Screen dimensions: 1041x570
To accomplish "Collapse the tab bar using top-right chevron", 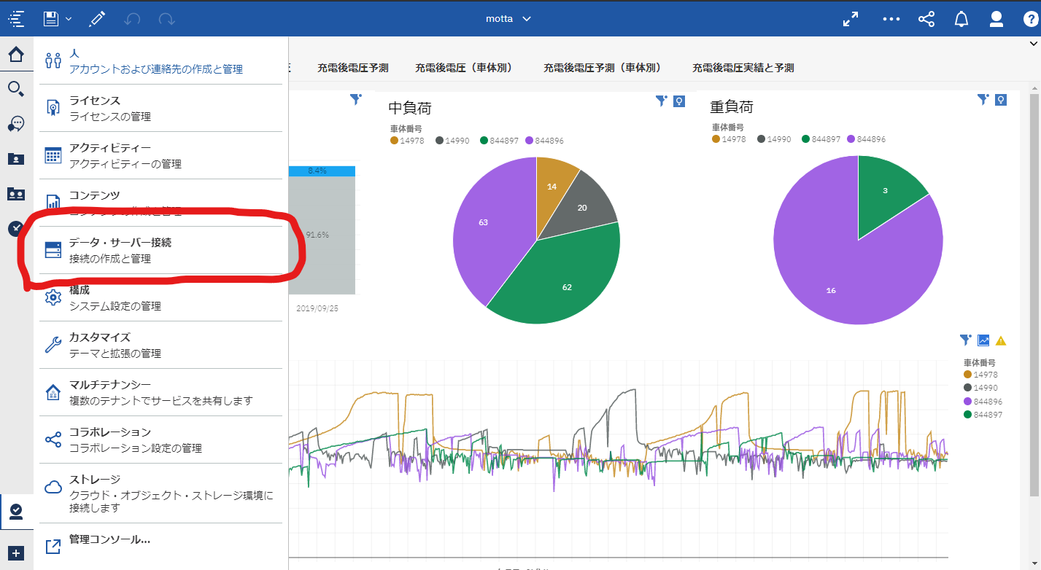I will point(1035,44).
